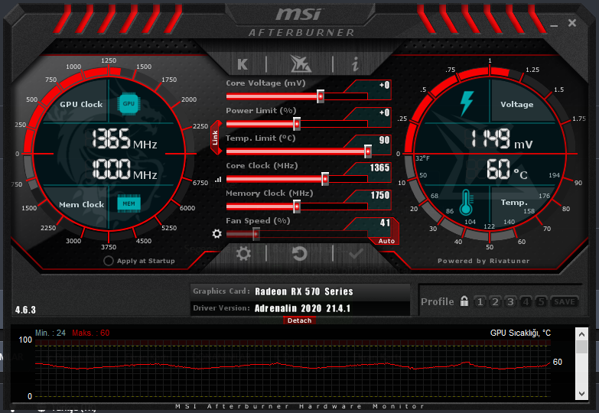The height and width of the screenshot is (413, 599).
Task: Click the Memory Clock slider handle
Action: (297, 206)
